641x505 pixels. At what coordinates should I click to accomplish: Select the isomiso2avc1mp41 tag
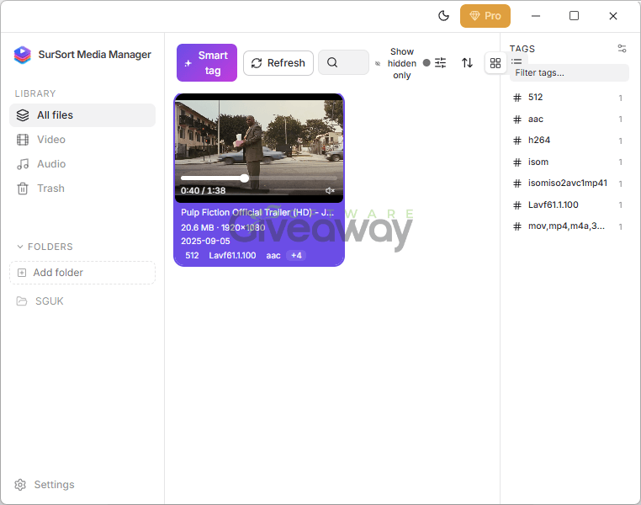(569, 183)
